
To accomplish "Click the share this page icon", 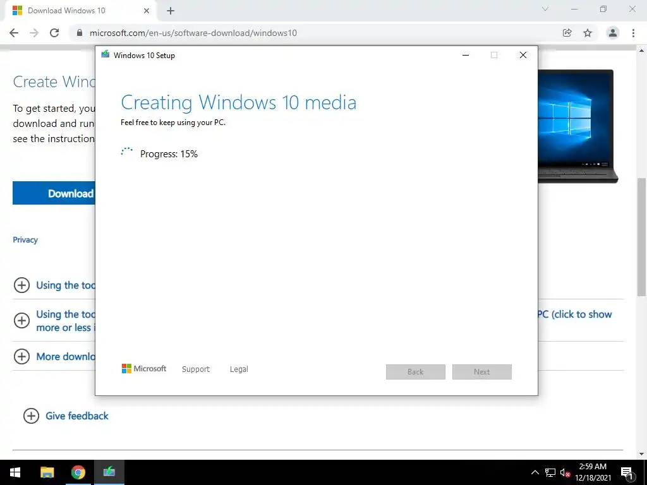I will tap(567, 33).
